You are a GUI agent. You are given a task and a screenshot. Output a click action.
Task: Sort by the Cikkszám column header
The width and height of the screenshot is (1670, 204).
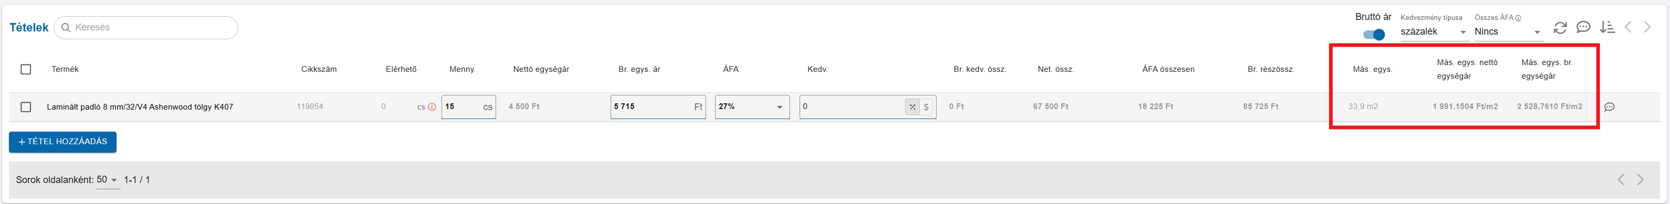pos(319,69)
